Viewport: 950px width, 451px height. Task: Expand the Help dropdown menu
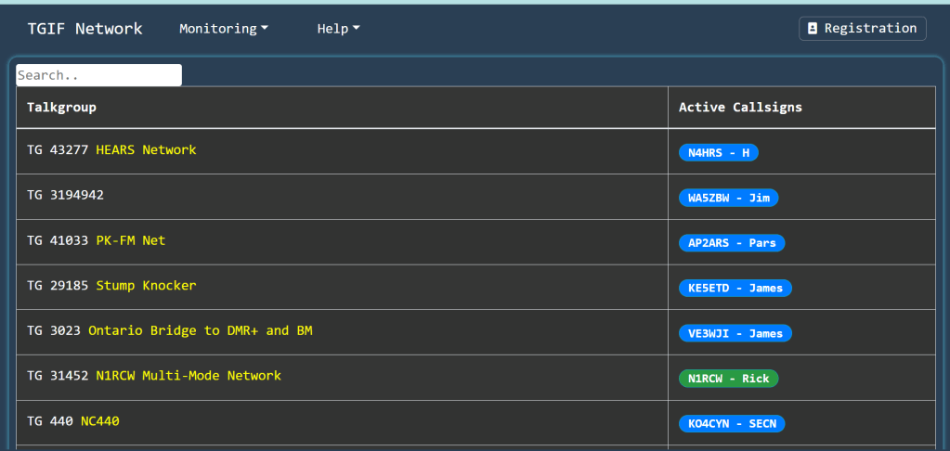coord(338,29)
